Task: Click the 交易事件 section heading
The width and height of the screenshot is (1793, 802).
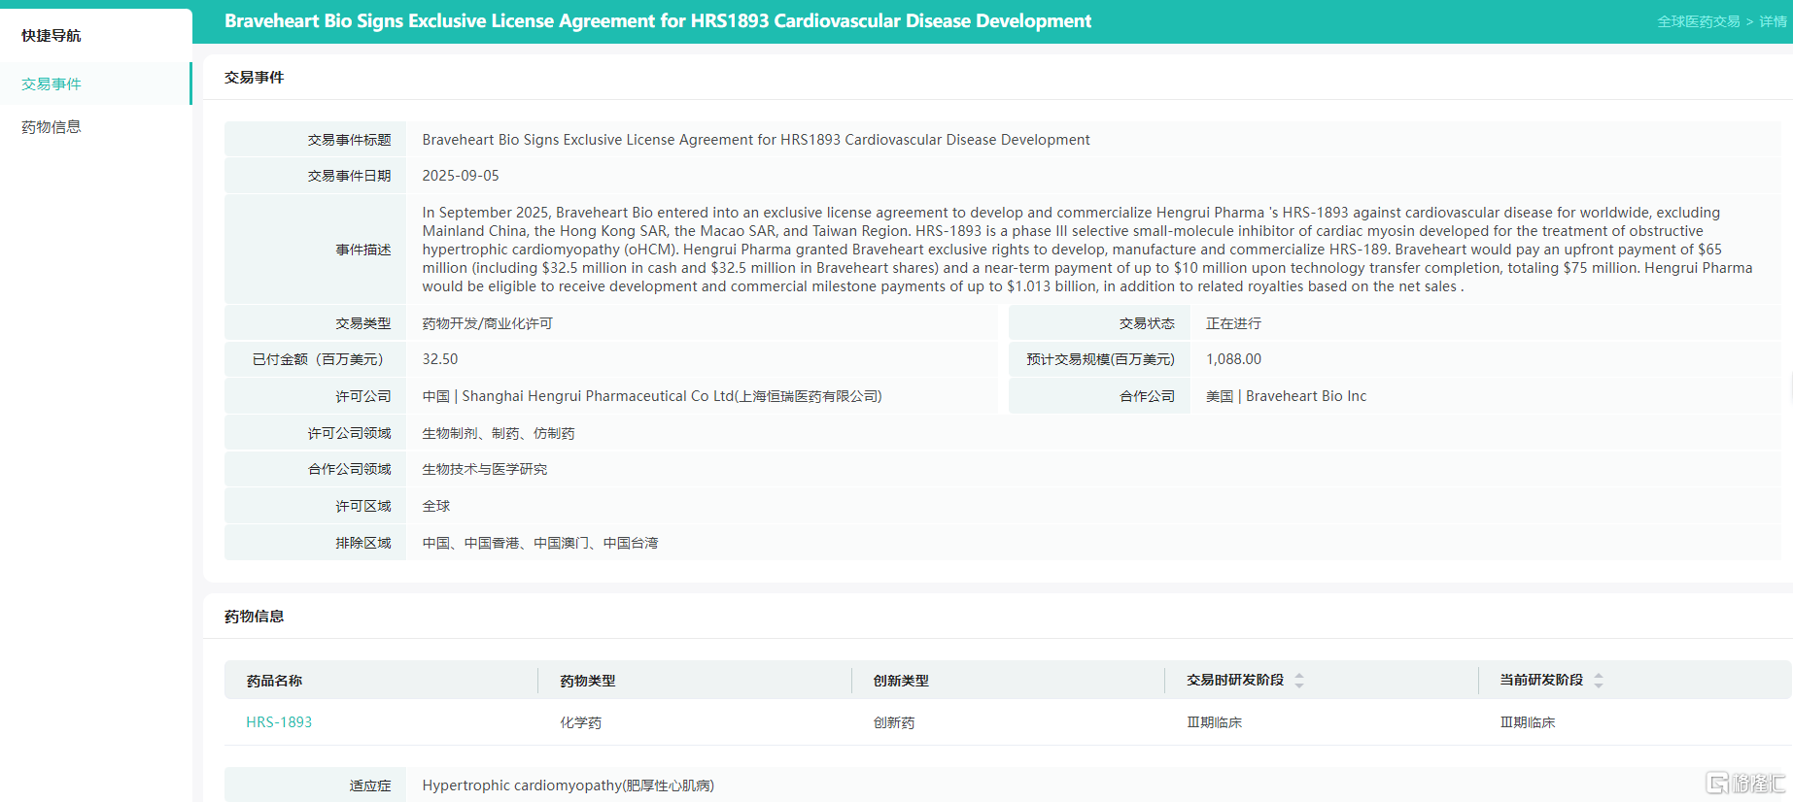Action: [254, 78]
